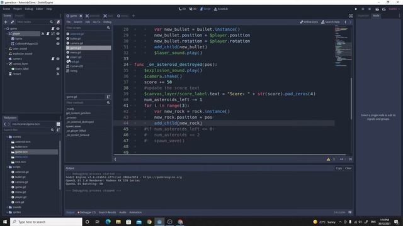403x226 pixels.
Task: Collapse the player node
Action: [x=7, y=33]
